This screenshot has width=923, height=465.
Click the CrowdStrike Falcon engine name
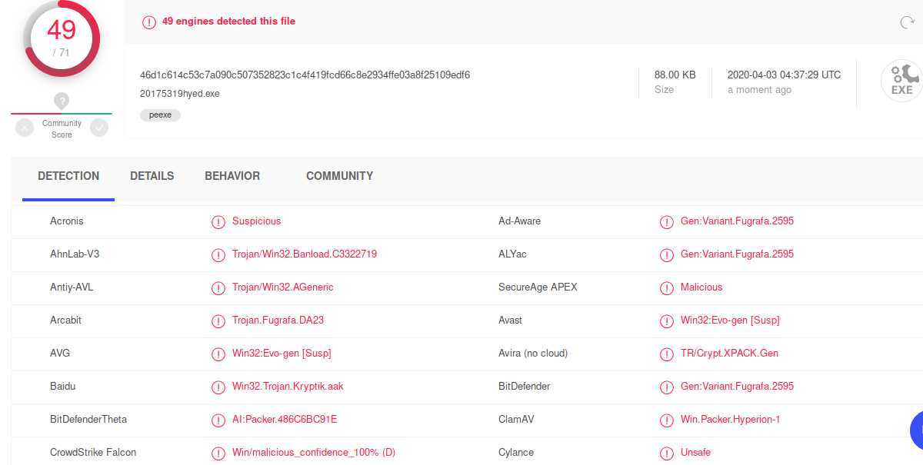point(93,453)
